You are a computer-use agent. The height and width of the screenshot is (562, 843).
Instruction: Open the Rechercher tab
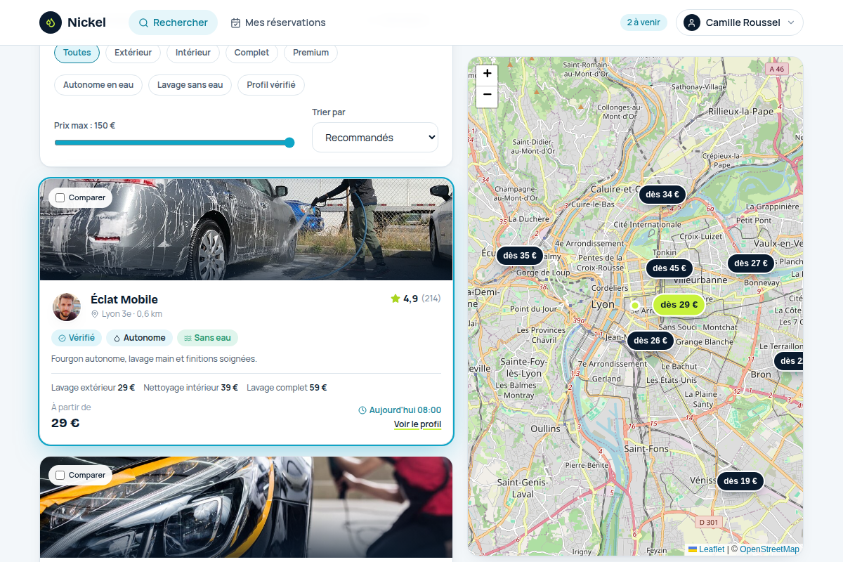[173, 22]
